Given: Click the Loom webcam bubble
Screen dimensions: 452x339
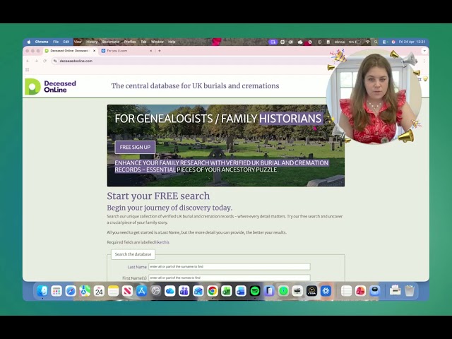Looking at the screenshot, I should pyautogui.click(x=374, y=97).
